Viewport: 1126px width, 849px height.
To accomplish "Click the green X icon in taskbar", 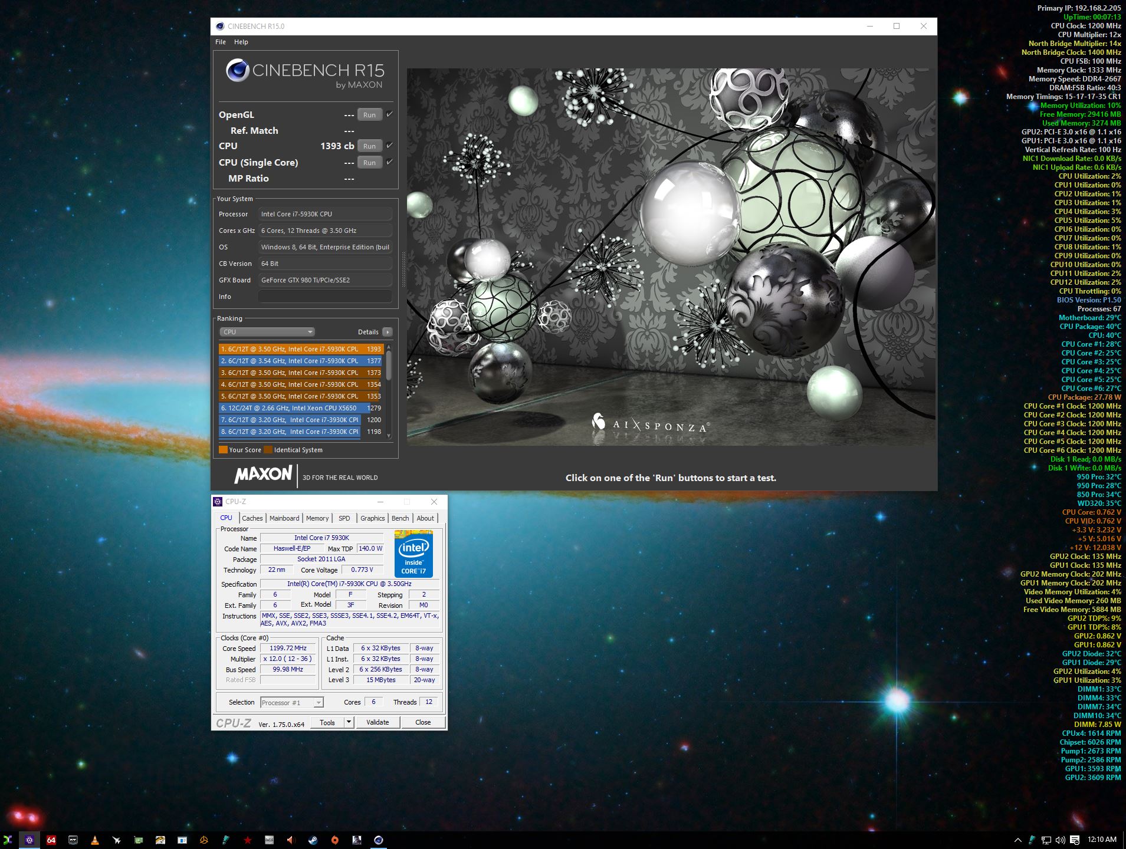I will (8, 840).
